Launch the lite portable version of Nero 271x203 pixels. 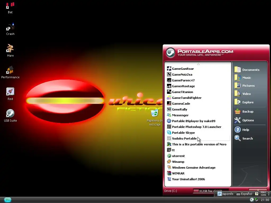(x=198, y=144)
